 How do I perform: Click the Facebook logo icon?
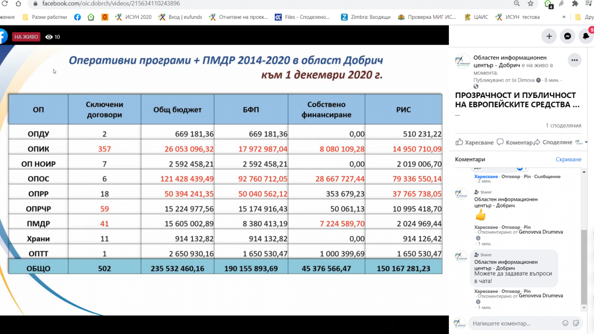[2, 37]
